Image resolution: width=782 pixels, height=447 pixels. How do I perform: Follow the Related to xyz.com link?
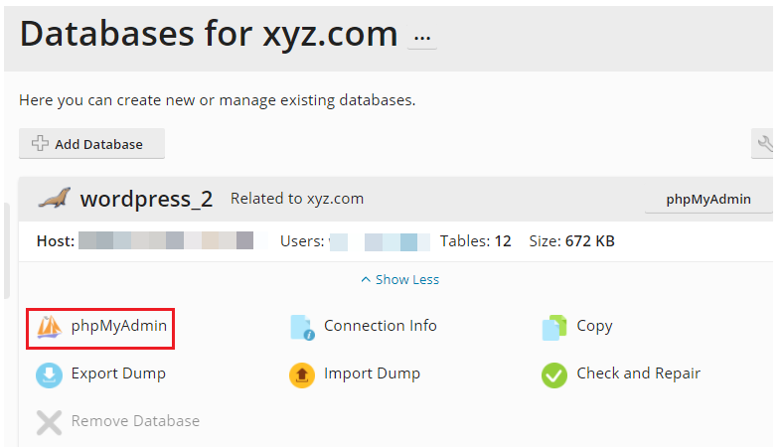(297, 199)
